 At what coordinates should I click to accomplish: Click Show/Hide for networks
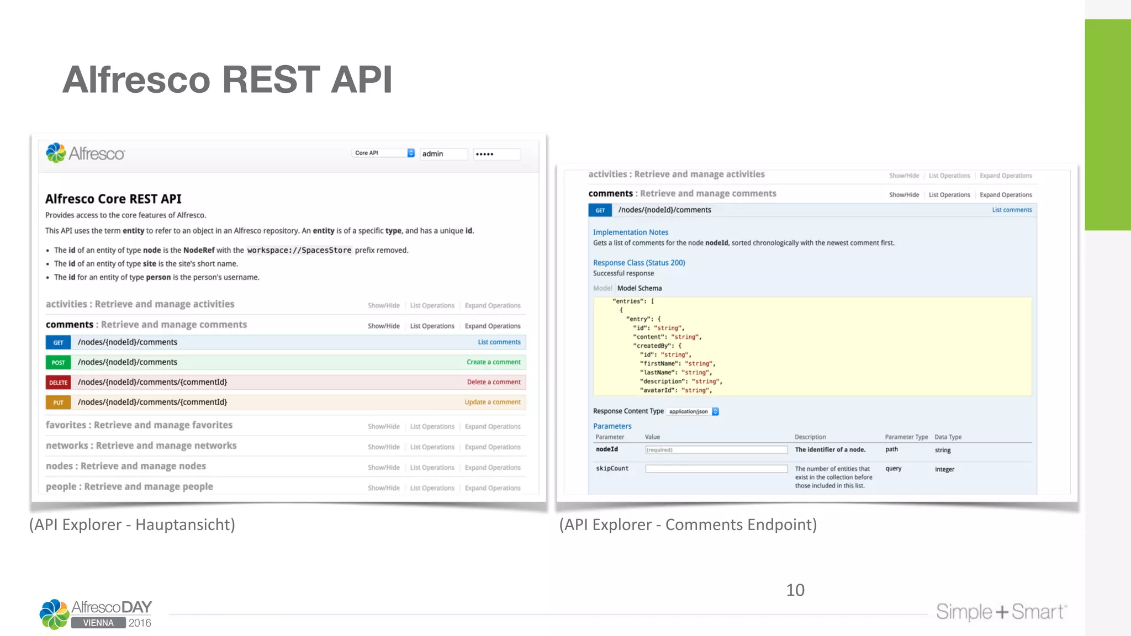[384, 447]
